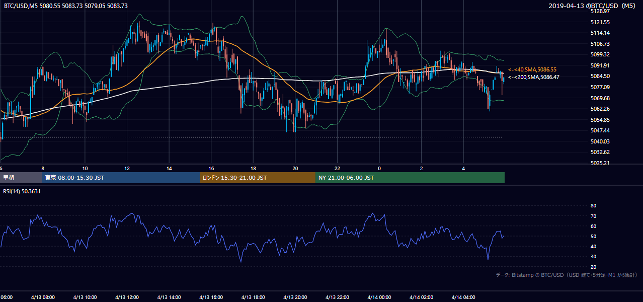Image resolution: width=643 pixels, height=302 pixels.
Task: Click the 5077.09 price axis label
Action: coord(601,87)
